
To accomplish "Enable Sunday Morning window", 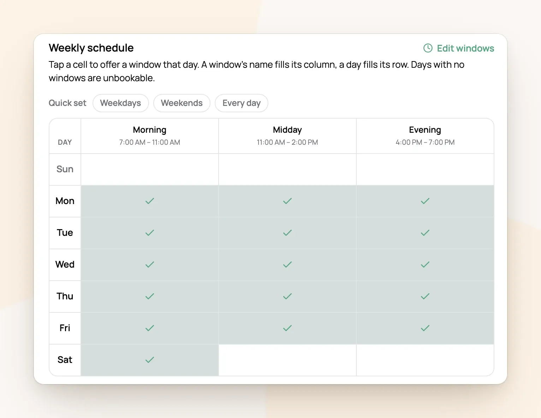I will tap(150, 169).
